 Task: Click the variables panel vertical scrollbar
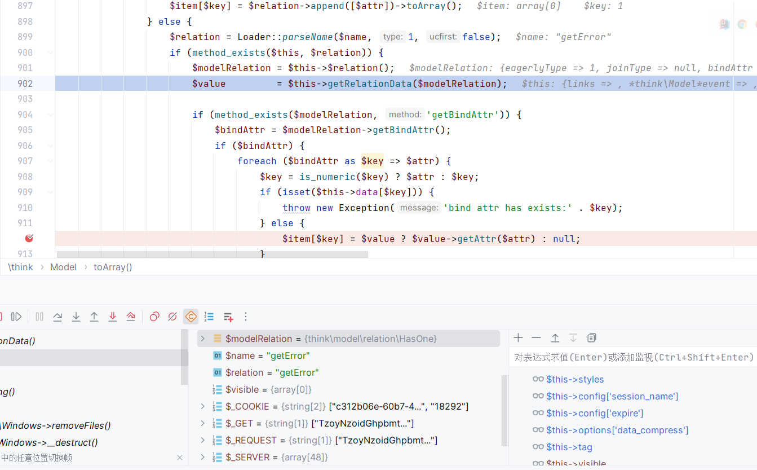504,411
